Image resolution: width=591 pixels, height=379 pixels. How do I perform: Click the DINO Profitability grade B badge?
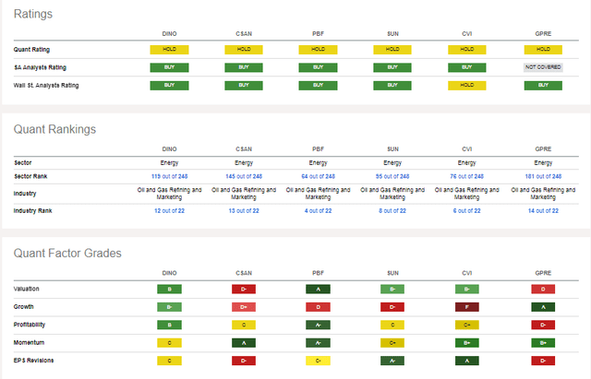tap(169, 325)
